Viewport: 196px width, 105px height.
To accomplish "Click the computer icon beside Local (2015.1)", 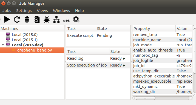I will click(x=8, y=40).
